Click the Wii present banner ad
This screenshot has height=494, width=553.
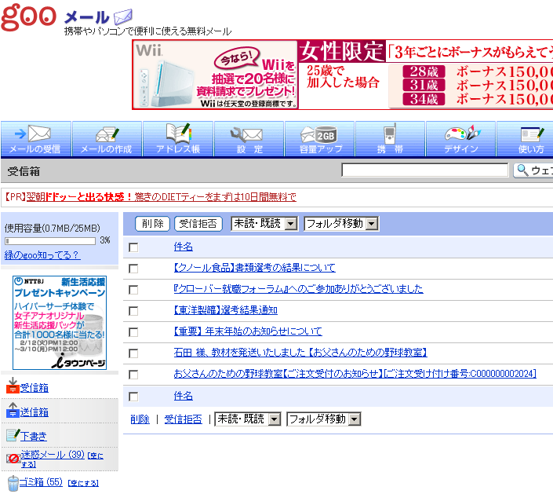pyautogui.click(x=215, y=75)
